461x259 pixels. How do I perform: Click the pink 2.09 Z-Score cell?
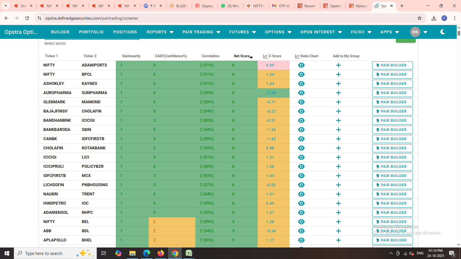tap(270, 65)
